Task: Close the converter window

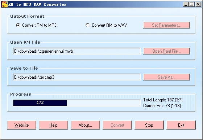Action: click(x=198, y=4)
